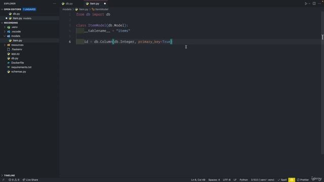324x182 pixels.
Task: Open the Dockerfile
Action: coord(18,63)
